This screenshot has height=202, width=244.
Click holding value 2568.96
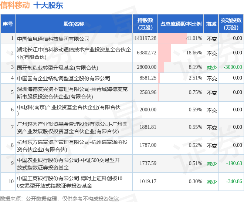click(x=148, y=92)
